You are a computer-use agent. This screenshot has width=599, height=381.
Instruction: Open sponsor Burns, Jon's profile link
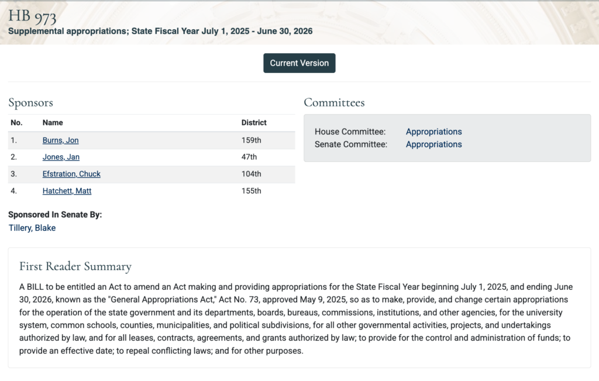[60, 140]
